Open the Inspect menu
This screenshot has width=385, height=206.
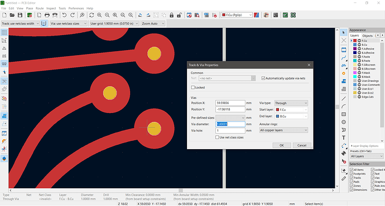click(x=51, y=8)
